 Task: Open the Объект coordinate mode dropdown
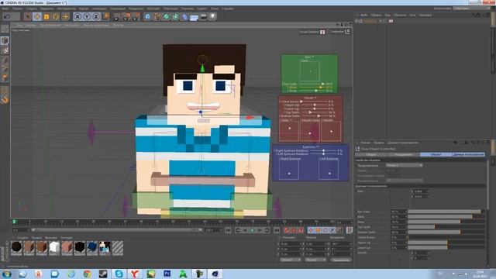coord(291,260)
